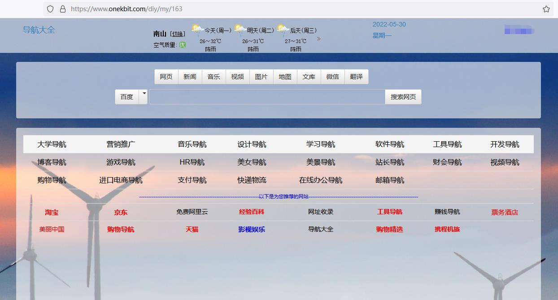Open 工具导航 category in top row
The height and width of the screenshot is (300, 558).
tap(447, 144)
